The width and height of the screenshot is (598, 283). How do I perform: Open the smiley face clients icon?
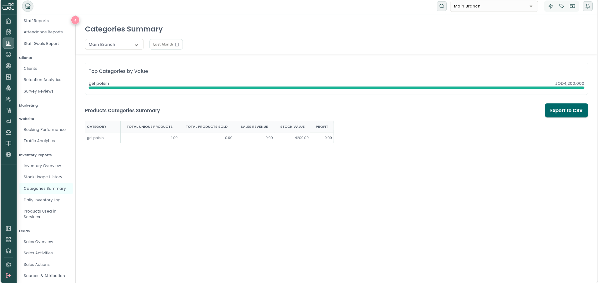click(8, 55)
